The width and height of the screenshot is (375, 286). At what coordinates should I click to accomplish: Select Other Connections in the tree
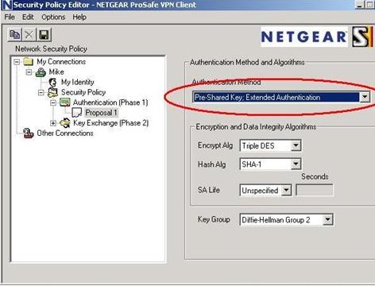tap(65, 133)
